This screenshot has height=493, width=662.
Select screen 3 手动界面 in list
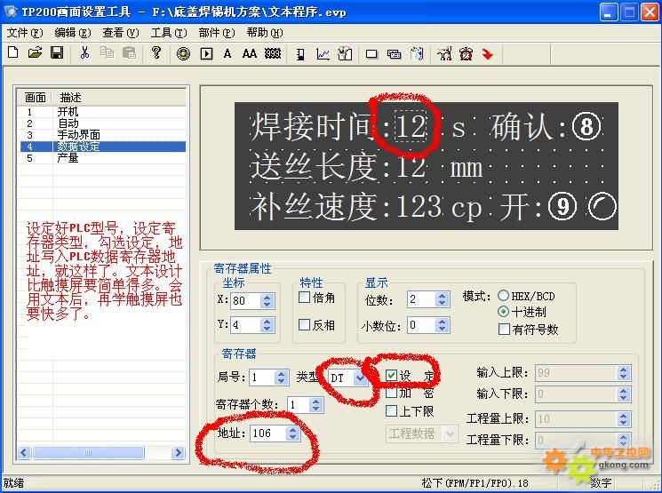(102, 135)
